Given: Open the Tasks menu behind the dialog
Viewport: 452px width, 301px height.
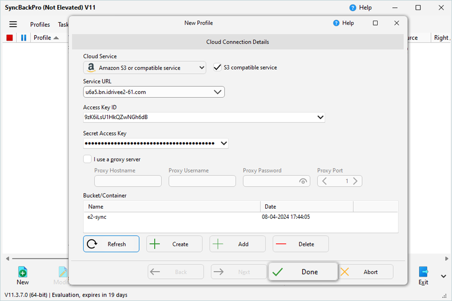Looking at the screenshot, I should [x=63, y=25].
